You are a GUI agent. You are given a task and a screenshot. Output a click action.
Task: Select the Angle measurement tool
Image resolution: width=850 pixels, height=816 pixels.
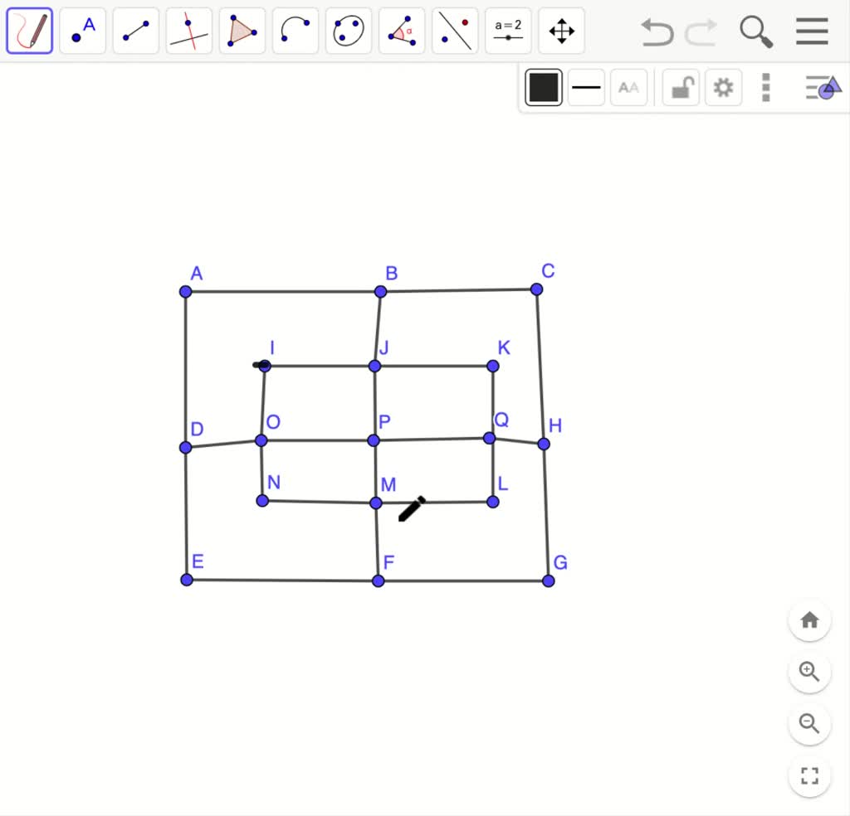402,32
